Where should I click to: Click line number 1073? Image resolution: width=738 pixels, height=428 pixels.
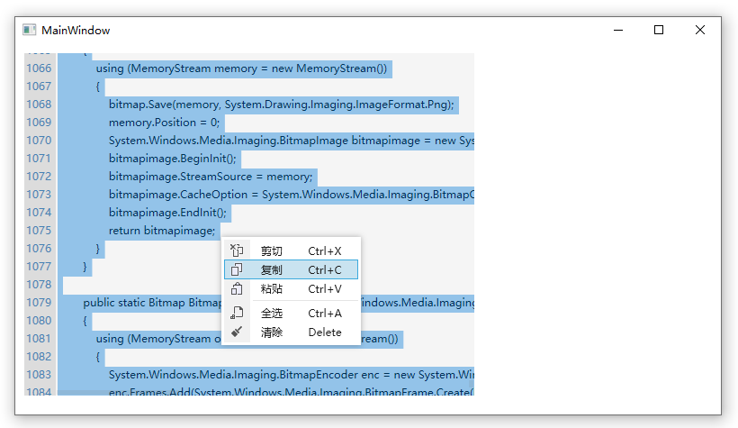tap(39, 195)
